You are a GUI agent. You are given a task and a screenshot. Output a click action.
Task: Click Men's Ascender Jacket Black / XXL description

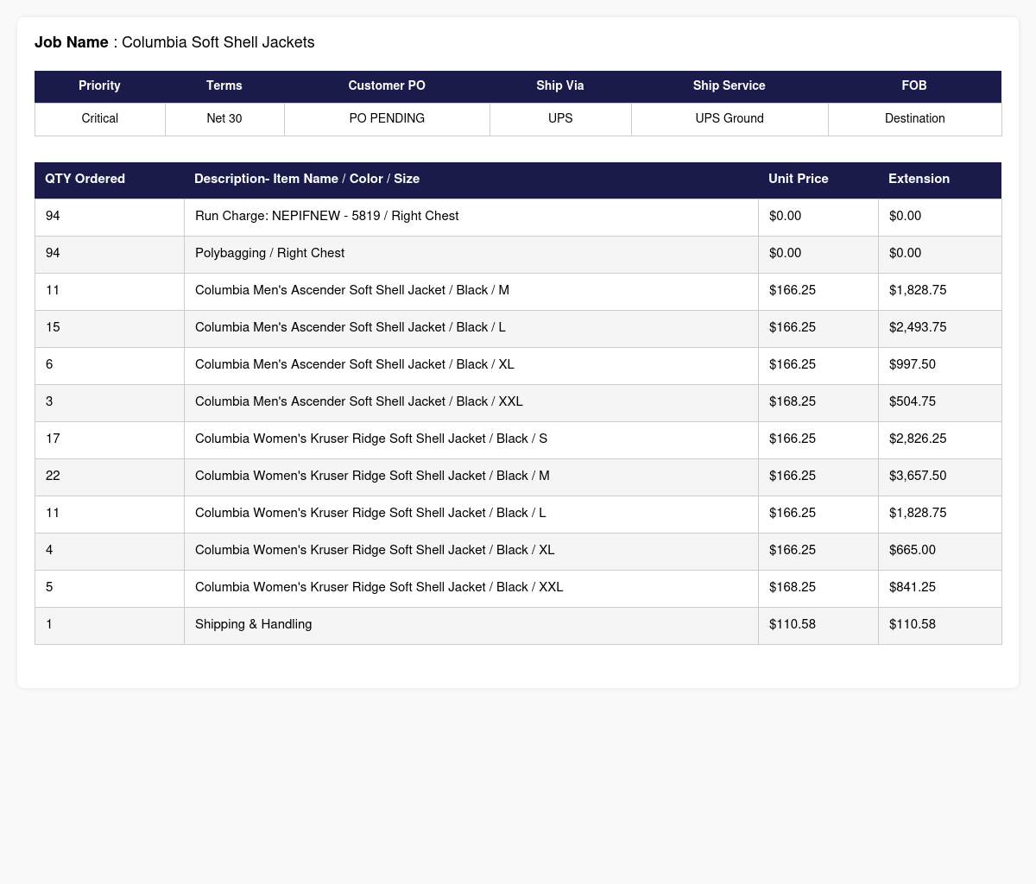[x=471, y=401]
